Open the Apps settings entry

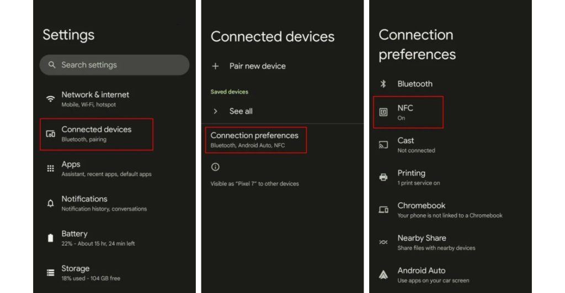[x=114, y=169]
